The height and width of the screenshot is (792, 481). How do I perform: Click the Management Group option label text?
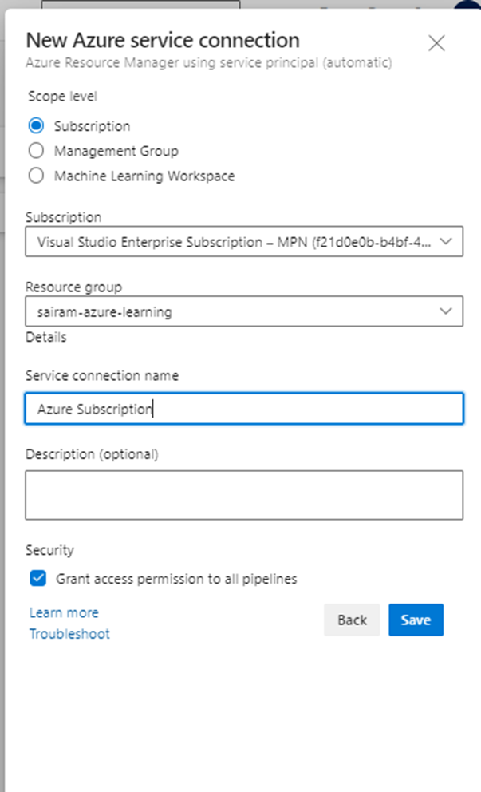tap(116, 151)
